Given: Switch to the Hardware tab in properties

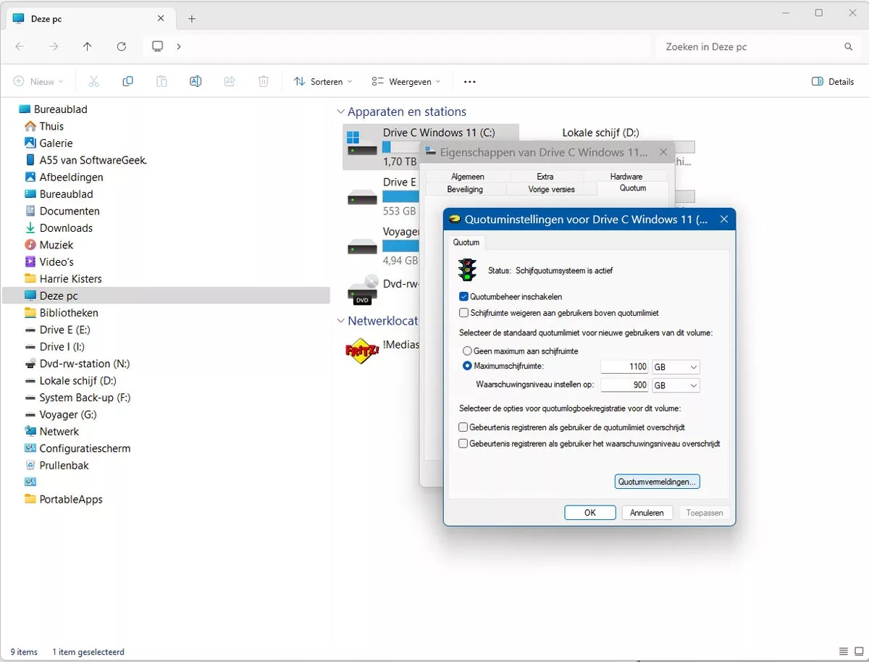Looking at the screenshot, I should (x=626, y=177).
